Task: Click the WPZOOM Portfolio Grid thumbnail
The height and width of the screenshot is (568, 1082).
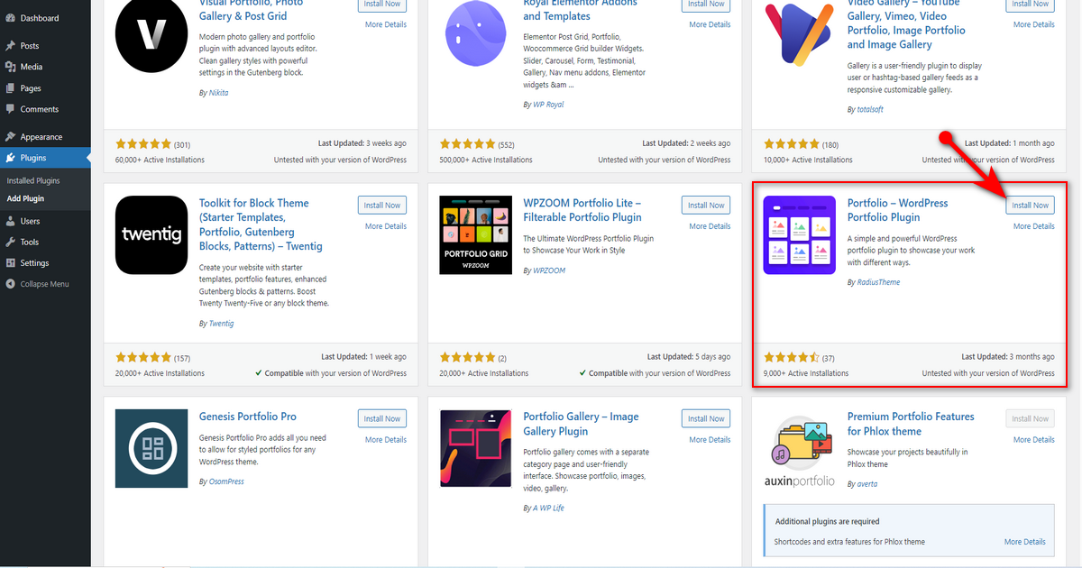Action: click(x=475, y=235)
